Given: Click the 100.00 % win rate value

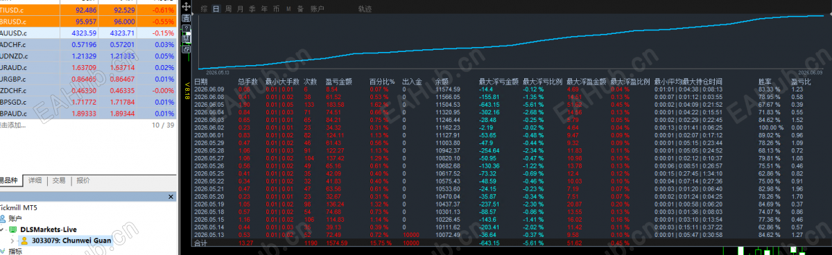Looking at the screenshot, I should [772, 127].
